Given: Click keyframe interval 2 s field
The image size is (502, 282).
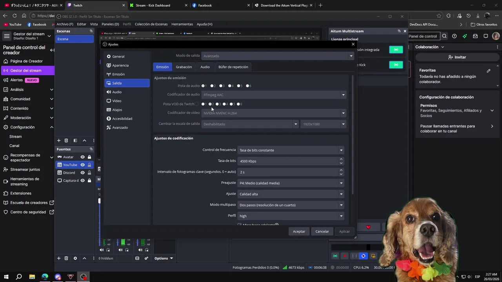Looking at the screenshot, I should pos(291,172).
